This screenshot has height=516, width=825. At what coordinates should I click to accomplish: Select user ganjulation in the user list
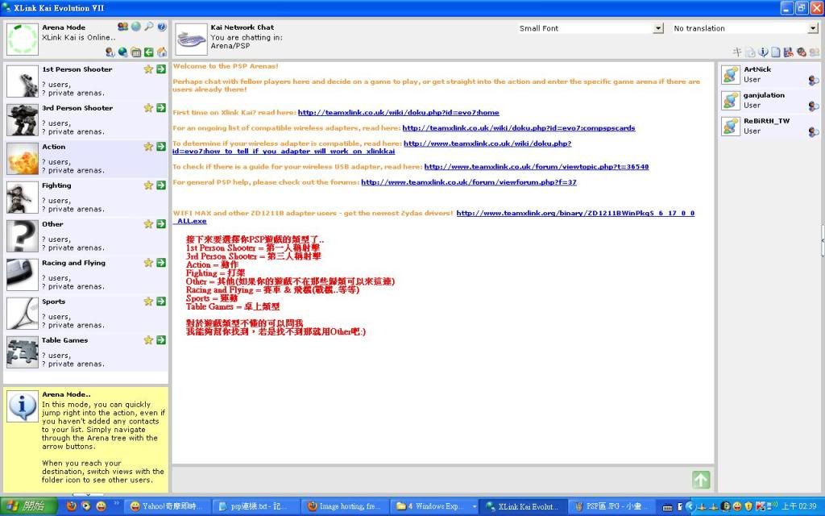769,101
